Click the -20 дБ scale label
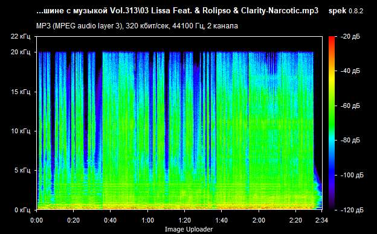377x234 pixels. point(350,36)
